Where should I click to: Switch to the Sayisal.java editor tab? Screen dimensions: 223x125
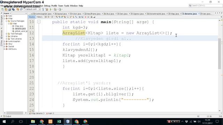pyautogui.click(x=62, y=14)
